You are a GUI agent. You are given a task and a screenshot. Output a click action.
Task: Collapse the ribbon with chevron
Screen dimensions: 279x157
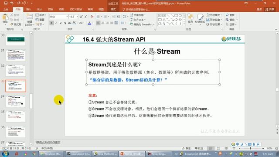276,29
